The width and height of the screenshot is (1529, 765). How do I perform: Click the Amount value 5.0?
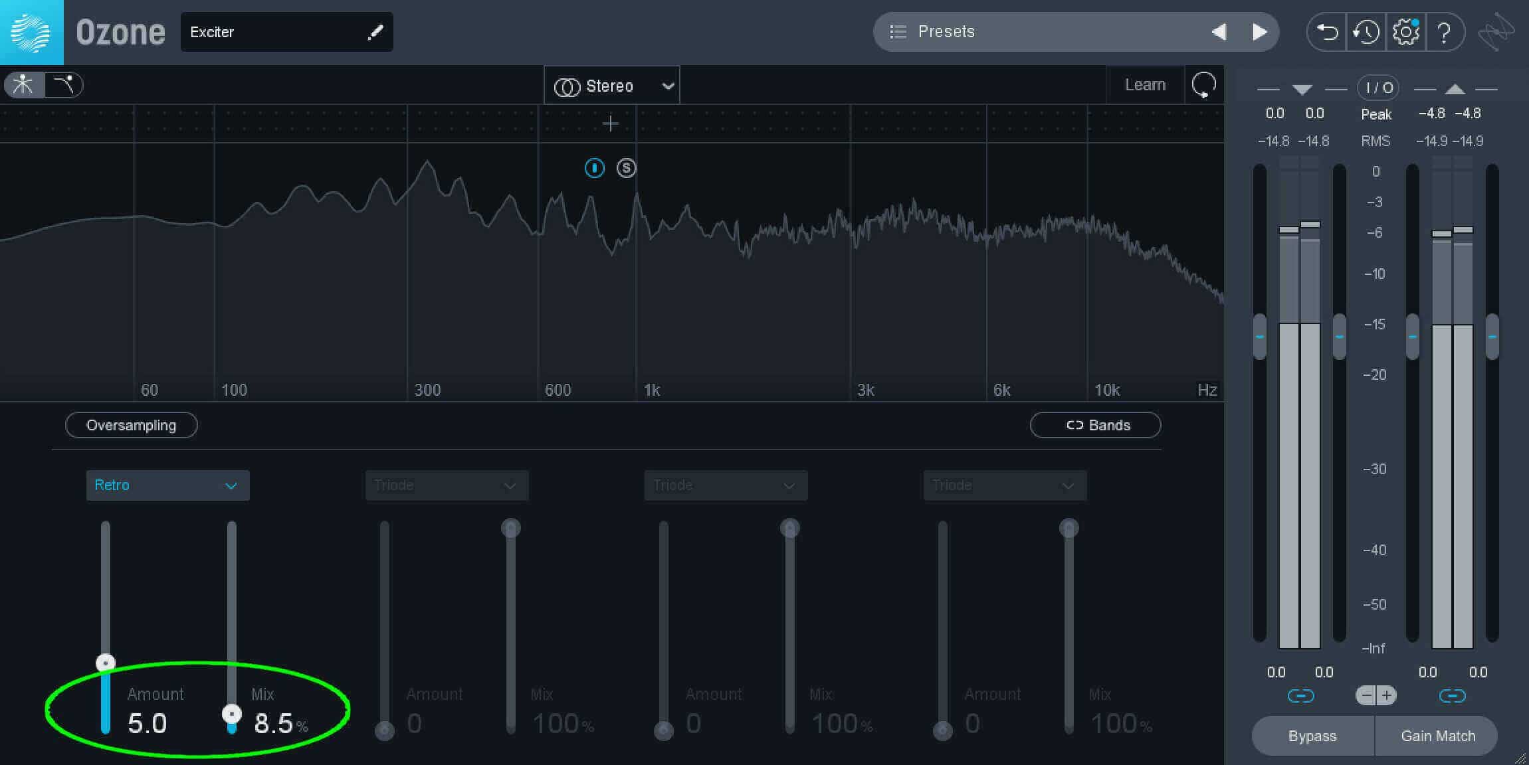click(147, 724)
